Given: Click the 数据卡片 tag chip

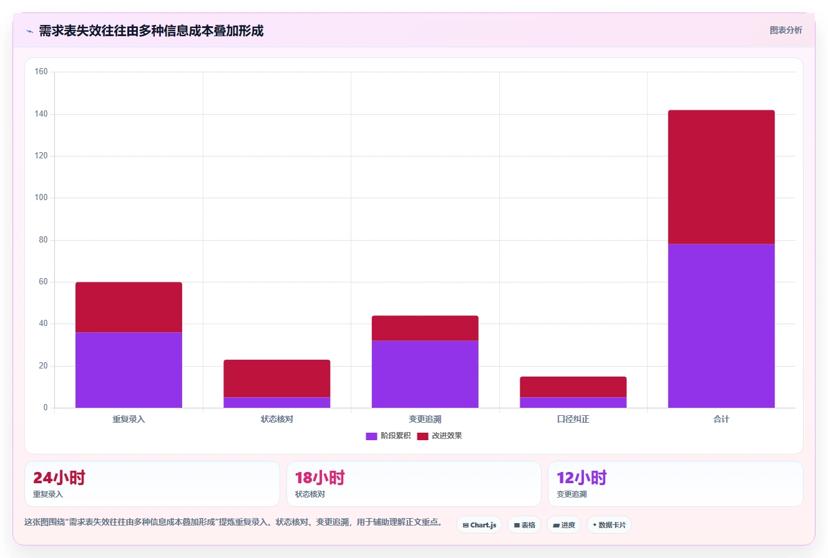Looking at the screenshot, I should pyautogui.click(x=608, y=525).
